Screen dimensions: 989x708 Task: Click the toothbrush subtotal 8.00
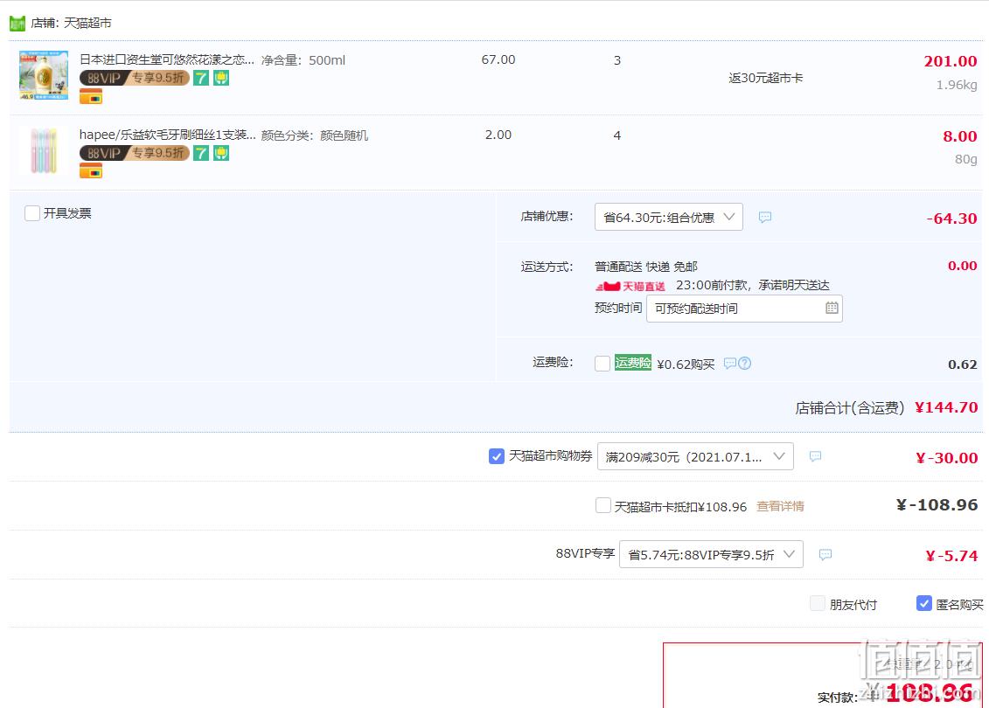coord(960,136)
